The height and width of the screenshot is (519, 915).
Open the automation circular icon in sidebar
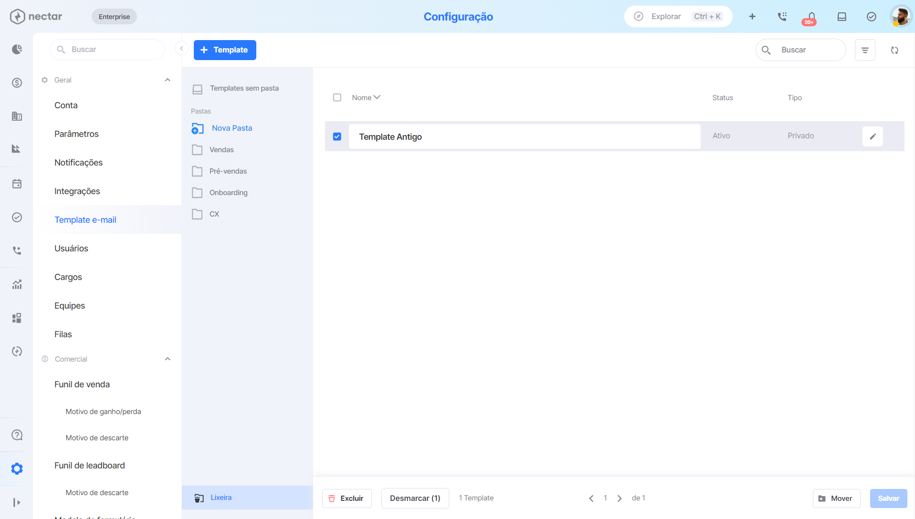pyautogui.click(x=17, y=352)
